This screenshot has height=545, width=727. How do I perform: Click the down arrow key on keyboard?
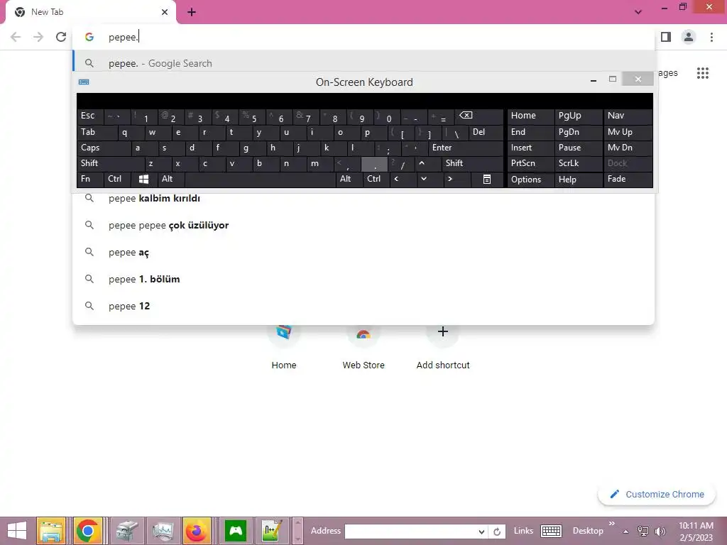[x=430, y=179]
